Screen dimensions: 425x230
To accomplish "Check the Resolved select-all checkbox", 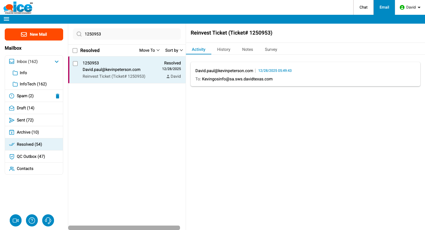I will (x=75, y=51).
